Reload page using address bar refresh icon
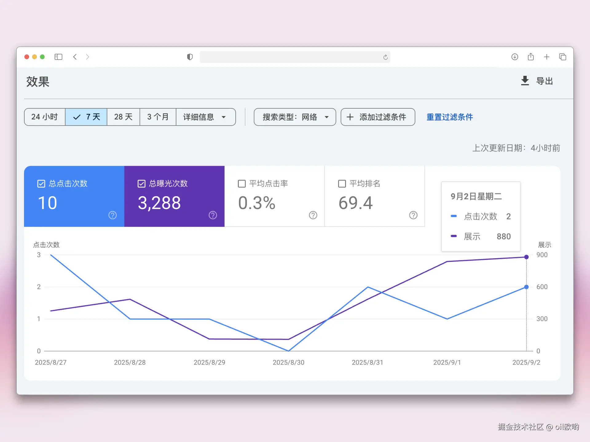590x442 pixels. click(x=385, y=57)
